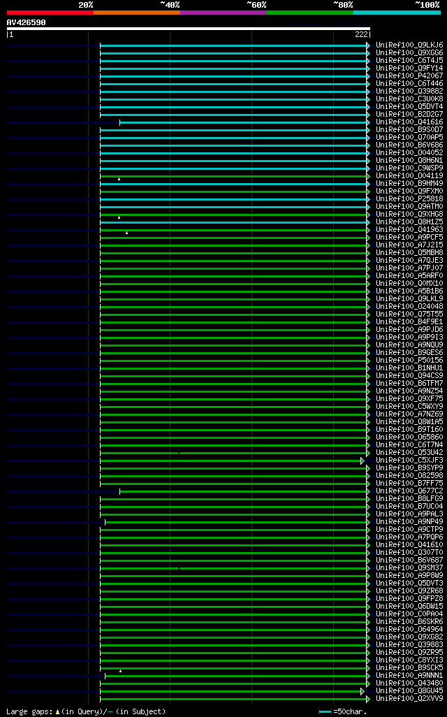Click label UniRef100_Q9LKL9

[409, 299]
